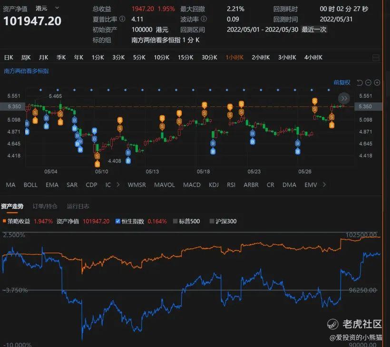This screenshot has width=390, height=347.
Task: Show the EMV sub-indicator
Action: (311, 185)
